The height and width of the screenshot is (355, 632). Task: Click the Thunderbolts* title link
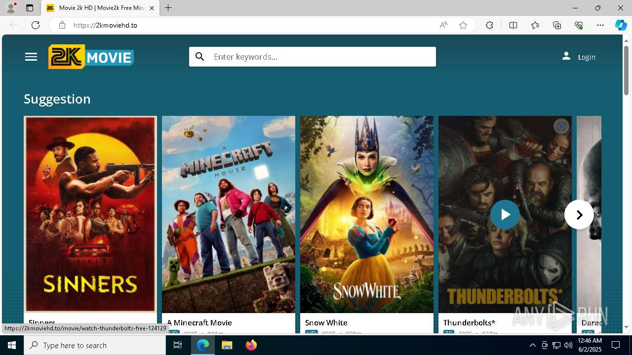point(469,322)
